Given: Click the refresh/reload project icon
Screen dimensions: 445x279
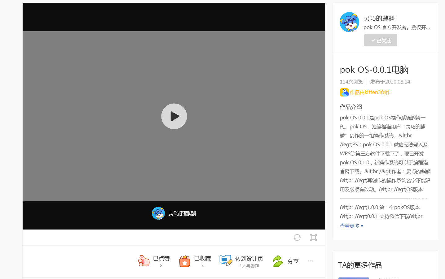Looking at the screenshot, I should [297, 237].
